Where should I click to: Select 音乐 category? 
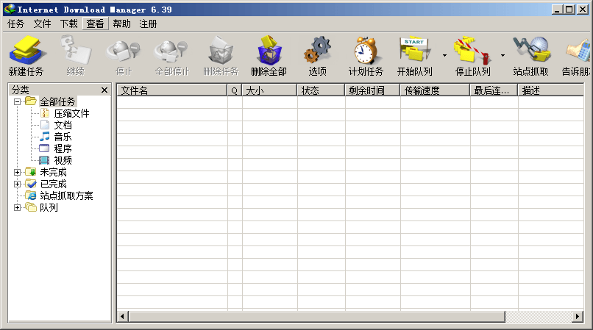(63, 137)
